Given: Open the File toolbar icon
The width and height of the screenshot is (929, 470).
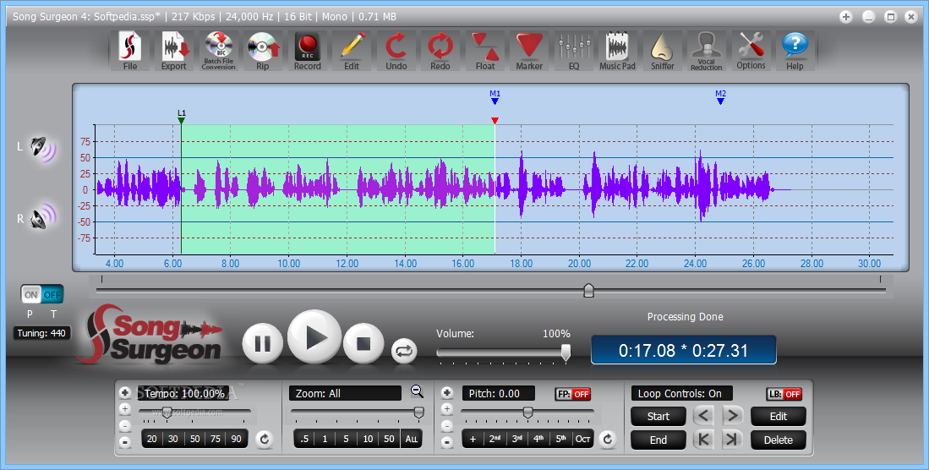Looking at the screenshot, I should (x=129, y=51).
